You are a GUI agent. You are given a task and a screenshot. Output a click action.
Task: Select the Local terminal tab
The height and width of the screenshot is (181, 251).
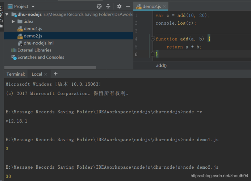[37, 74]
